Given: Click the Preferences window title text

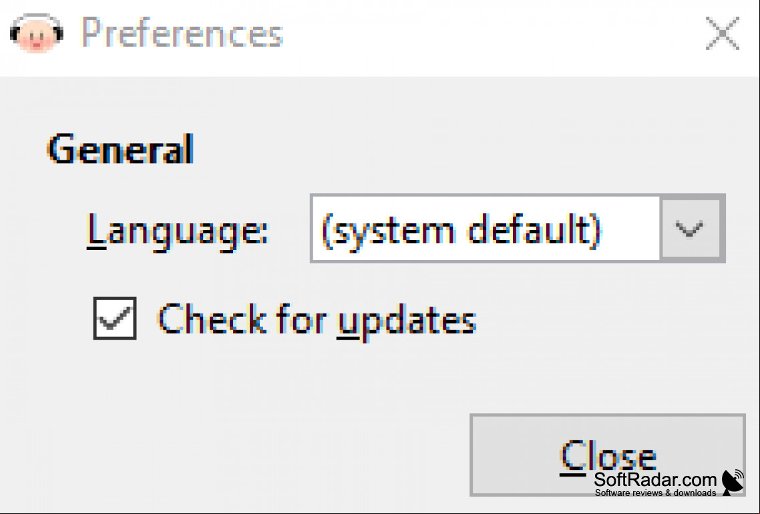Looking at the screenshot, I should pos(182,33).
